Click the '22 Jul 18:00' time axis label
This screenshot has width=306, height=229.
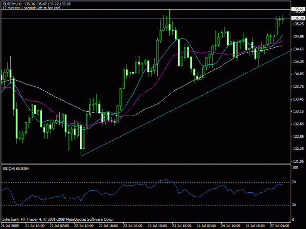[108, 226]
